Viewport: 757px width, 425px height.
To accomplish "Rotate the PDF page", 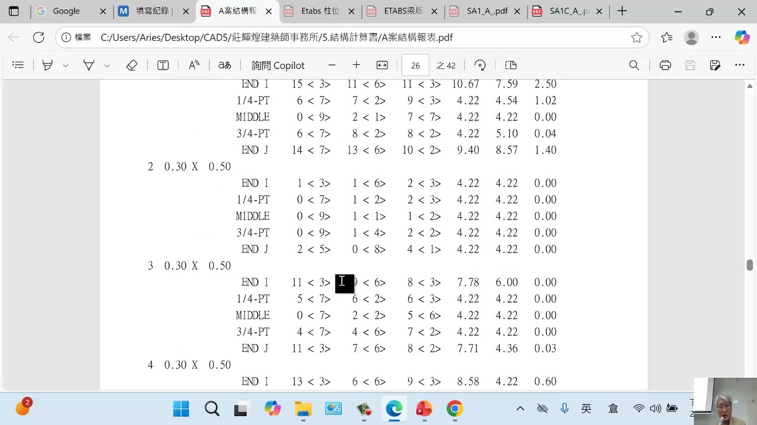I will [x=480, y=66].
